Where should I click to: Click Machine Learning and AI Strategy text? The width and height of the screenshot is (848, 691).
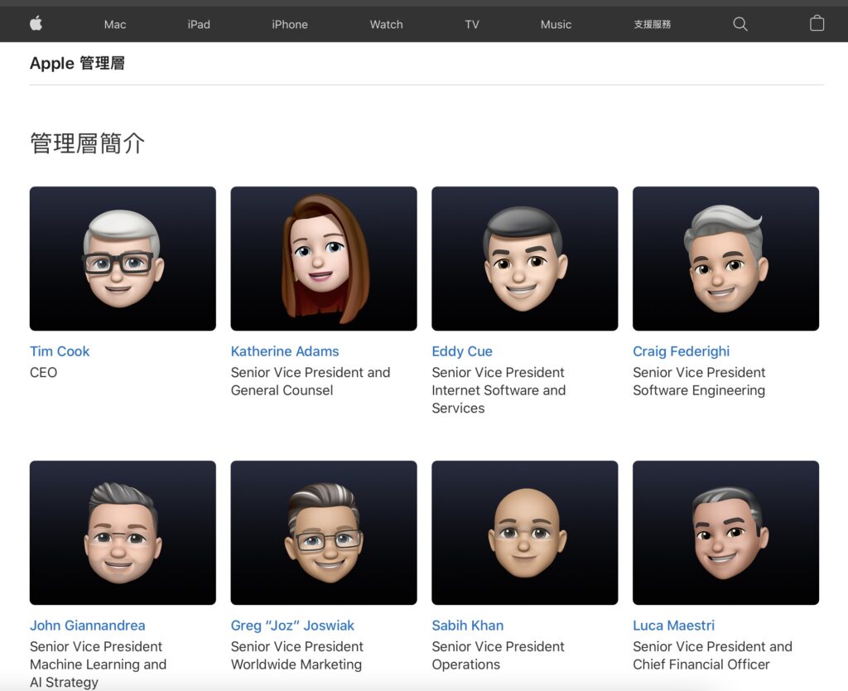98,673
